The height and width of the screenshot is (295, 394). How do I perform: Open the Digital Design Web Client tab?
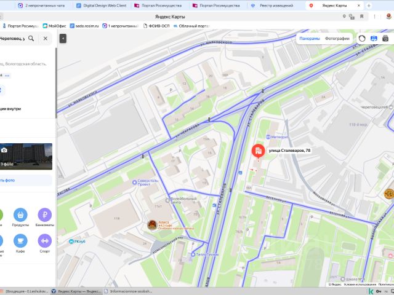(101, 6)
